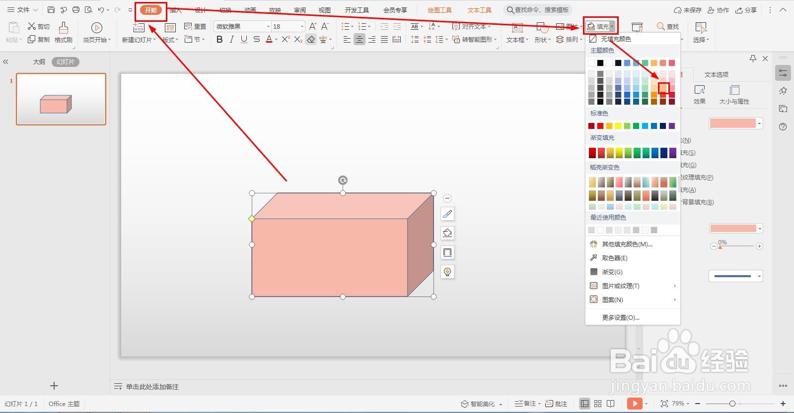Switch to Slide Sorter grid view
794x413 pixels.
(598, 404)
